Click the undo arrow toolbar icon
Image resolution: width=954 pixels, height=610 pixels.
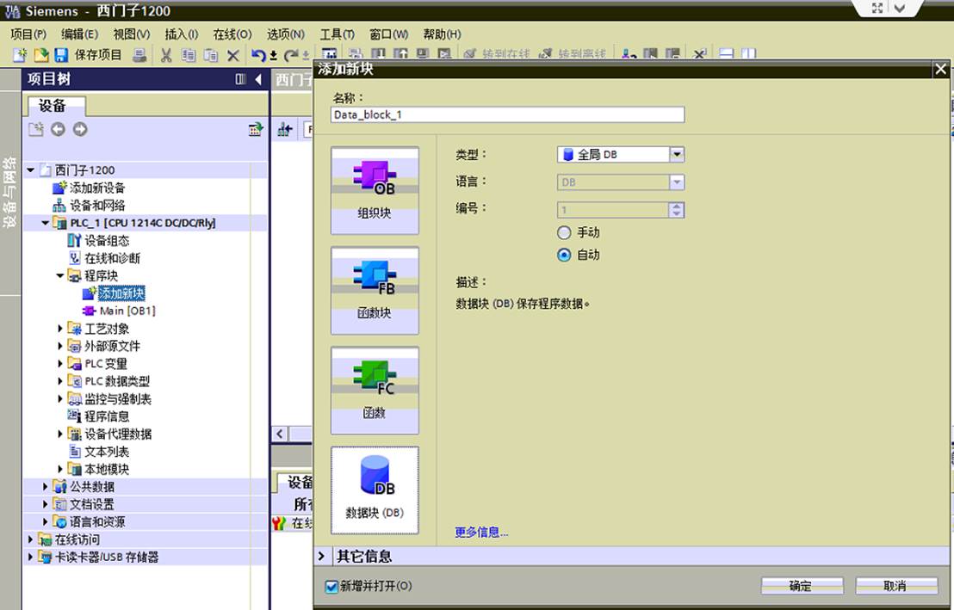pyautogui.click(x=258, y=55)
